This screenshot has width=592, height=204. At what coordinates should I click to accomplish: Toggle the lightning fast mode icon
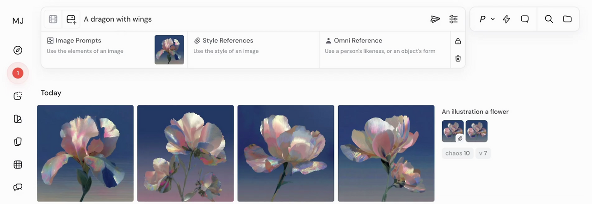click(506, 19)
